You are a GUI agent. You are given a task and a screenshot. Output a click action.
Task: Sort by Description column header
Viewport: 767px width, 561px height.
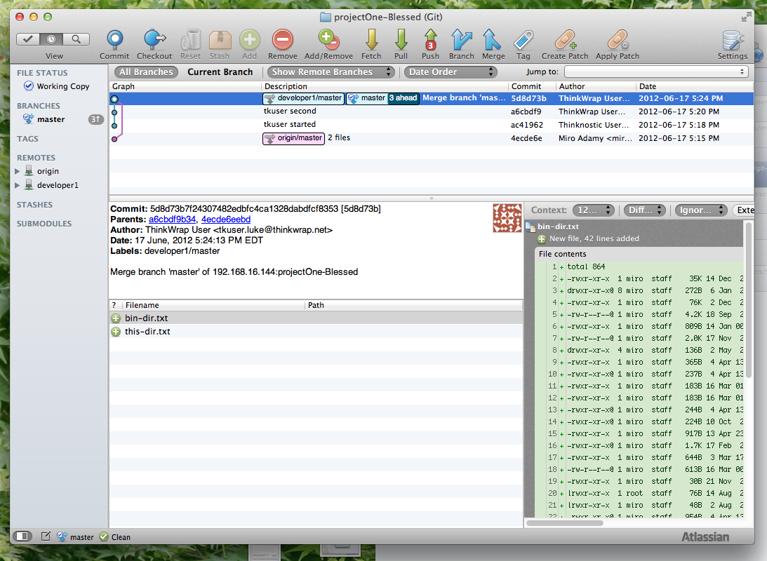(x=385, y=86)
